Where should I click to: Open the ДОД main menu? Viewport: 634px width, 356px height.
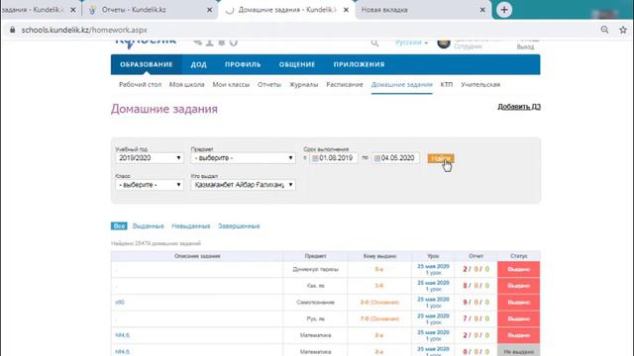[198, 64]
